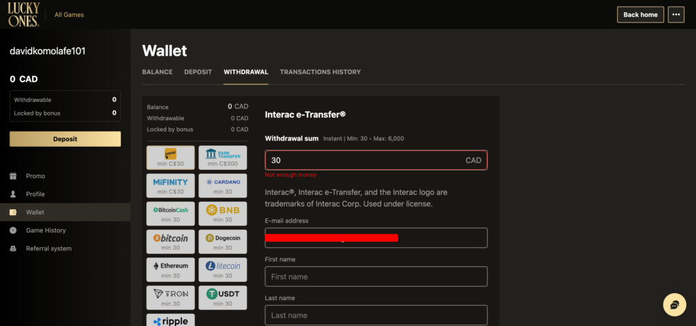Click 'Instant | Min: 30 • Max: 6,000' text
Screen dimensions: 696x326
[x=364, y=139]
